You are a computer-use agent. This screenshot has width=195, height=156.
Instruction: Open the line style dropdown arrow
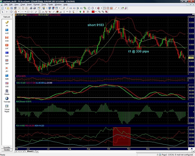tap(25, 12)
